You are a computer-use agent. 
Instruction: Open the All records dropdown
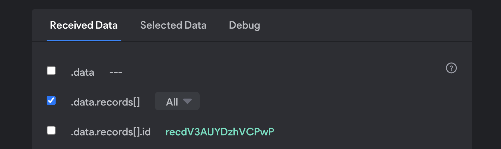177,101
